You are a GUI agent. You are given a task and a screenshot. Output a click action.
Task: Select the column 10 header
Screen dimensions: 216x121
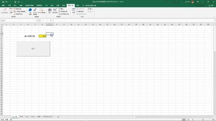[71, 25]
